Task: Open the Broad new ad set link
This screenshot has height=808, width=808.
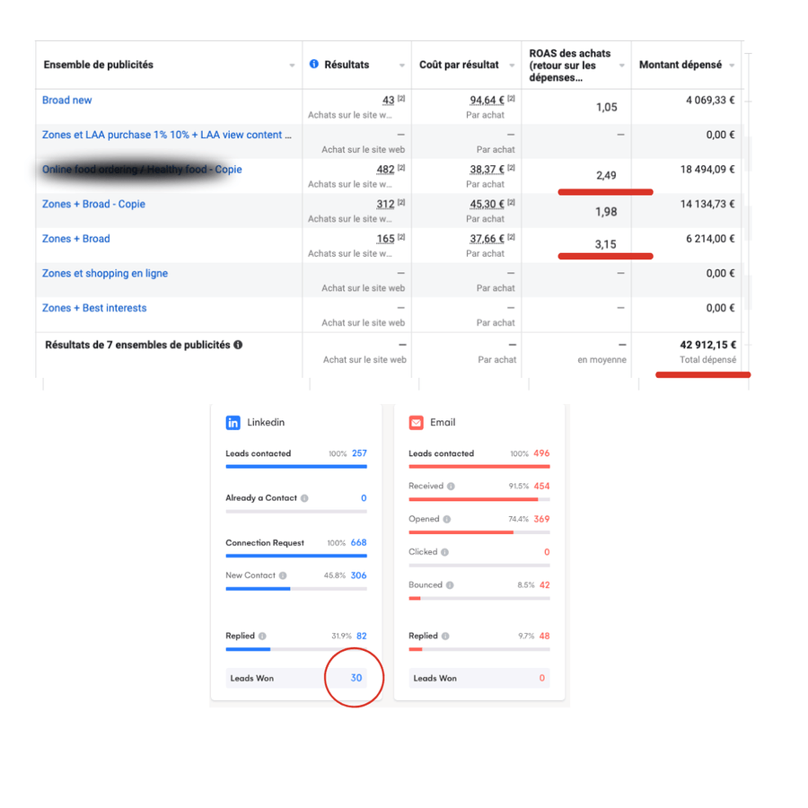Action: click(x=66, y=101)
